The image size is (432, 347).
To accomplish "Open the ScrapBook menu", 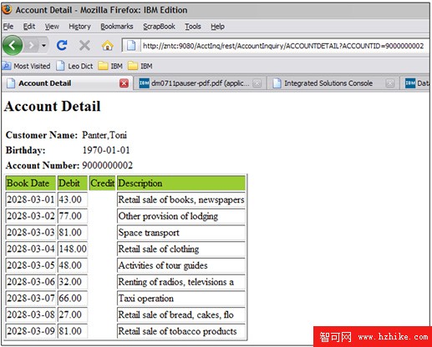I will click(x=159, y=27).
